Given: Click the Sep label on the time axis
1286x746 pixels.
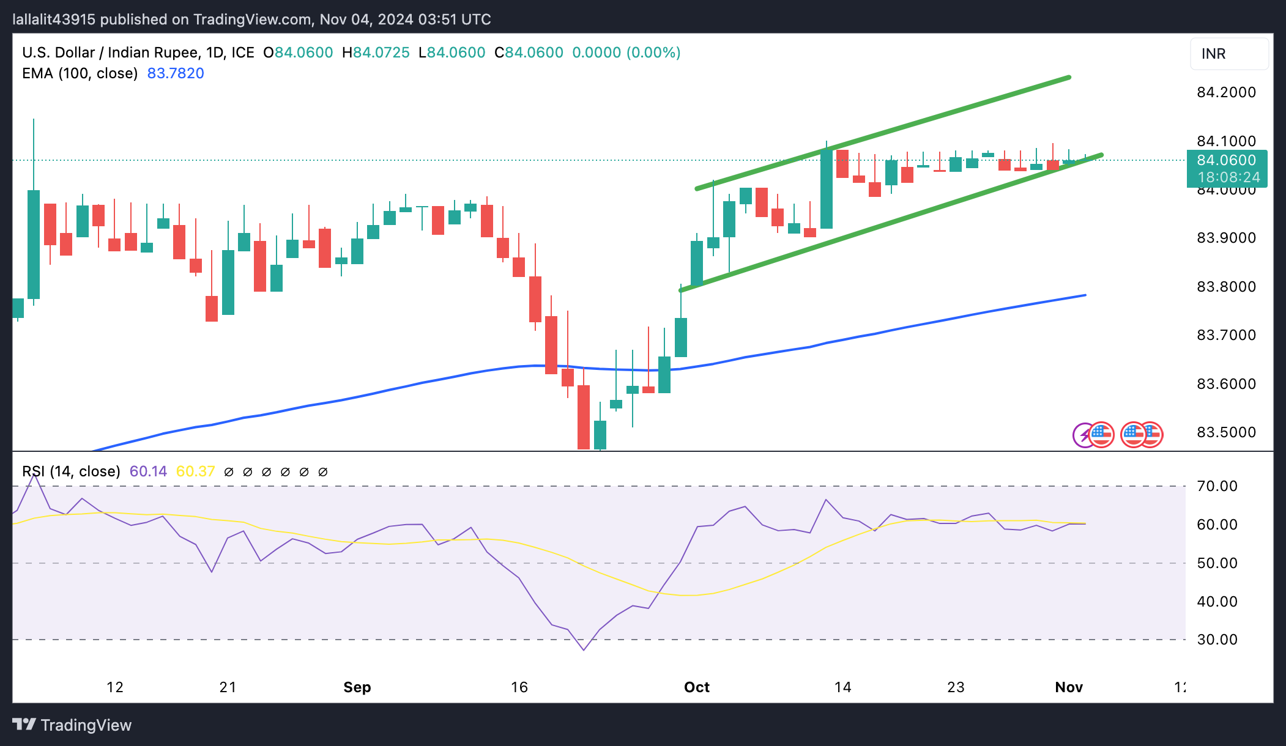Looking at the screenshot, I should [357, 687].
